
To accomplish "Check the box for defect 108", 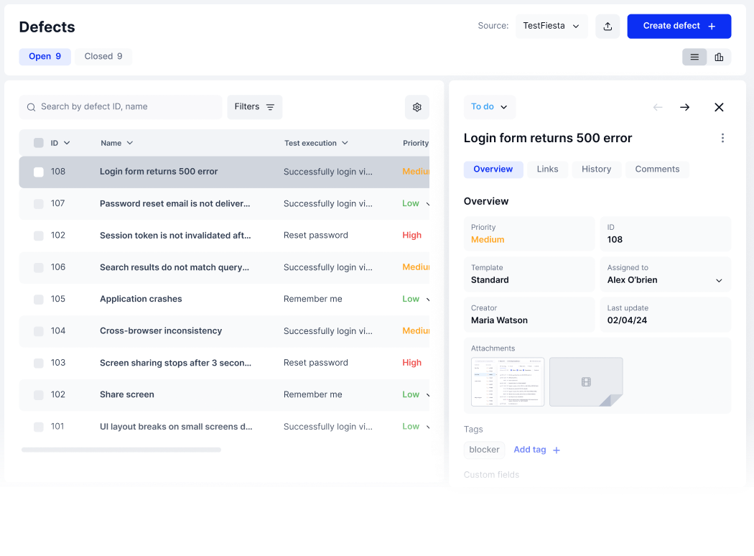I will (x=39, y=172).
